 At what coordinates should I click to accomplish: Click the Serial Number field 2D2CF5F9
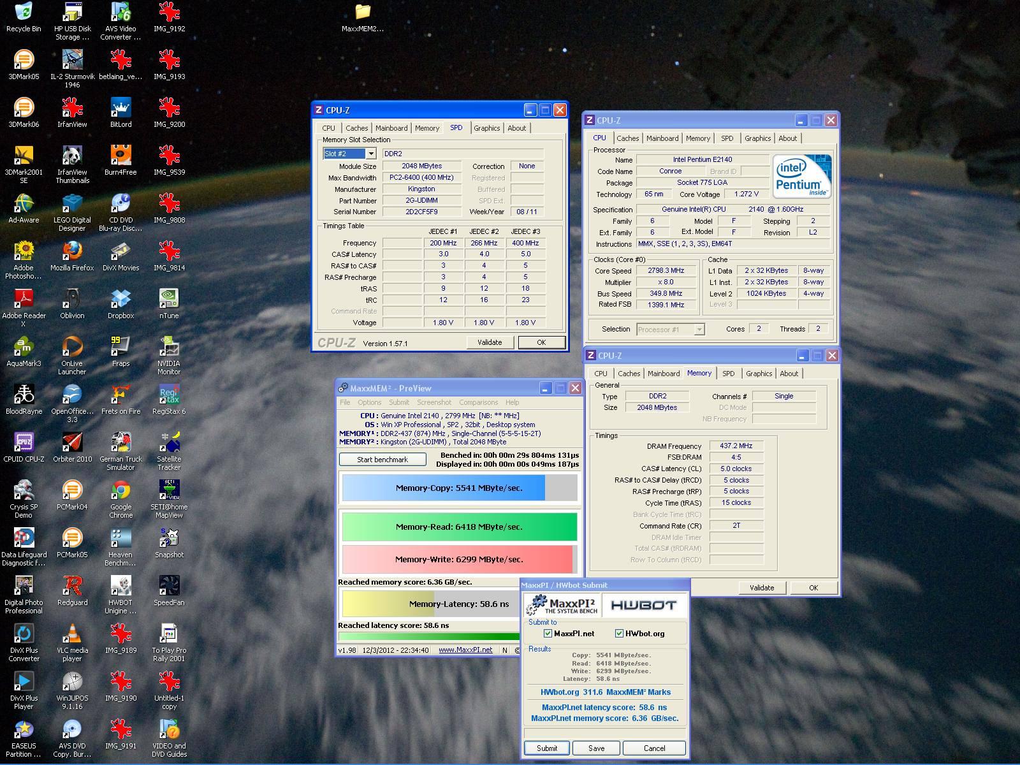tap(421, 212)
